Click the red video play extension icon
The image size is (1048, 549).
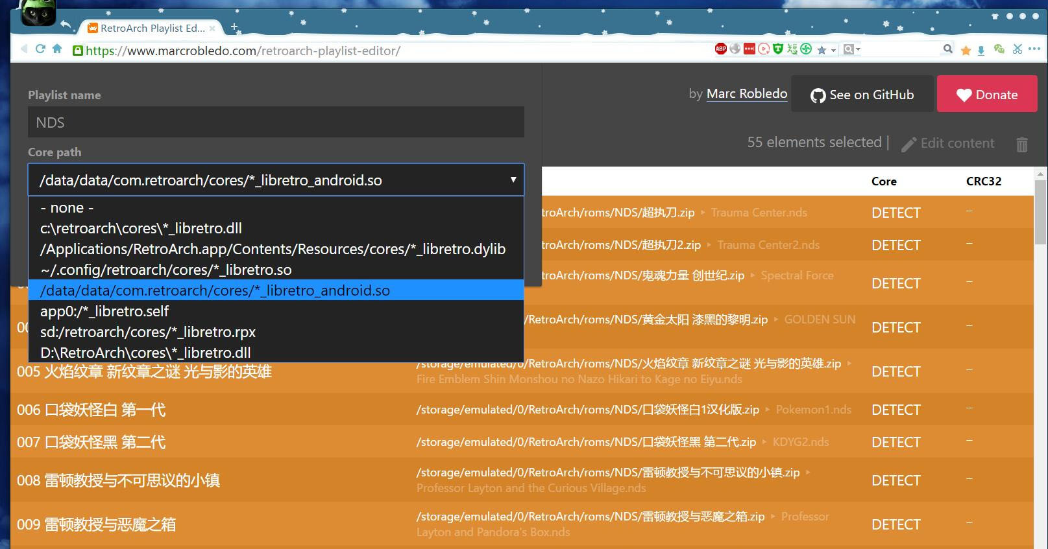[764, 49]
